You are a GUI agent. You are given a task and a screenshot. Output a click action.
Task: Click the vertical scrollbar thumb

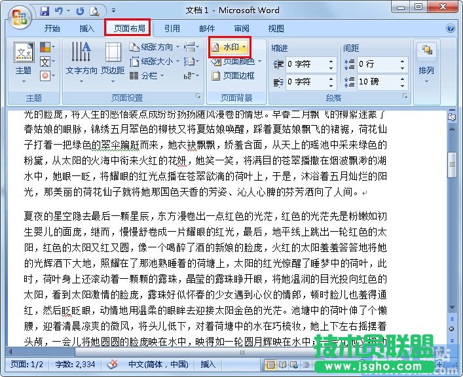click(x=452, y=165)
